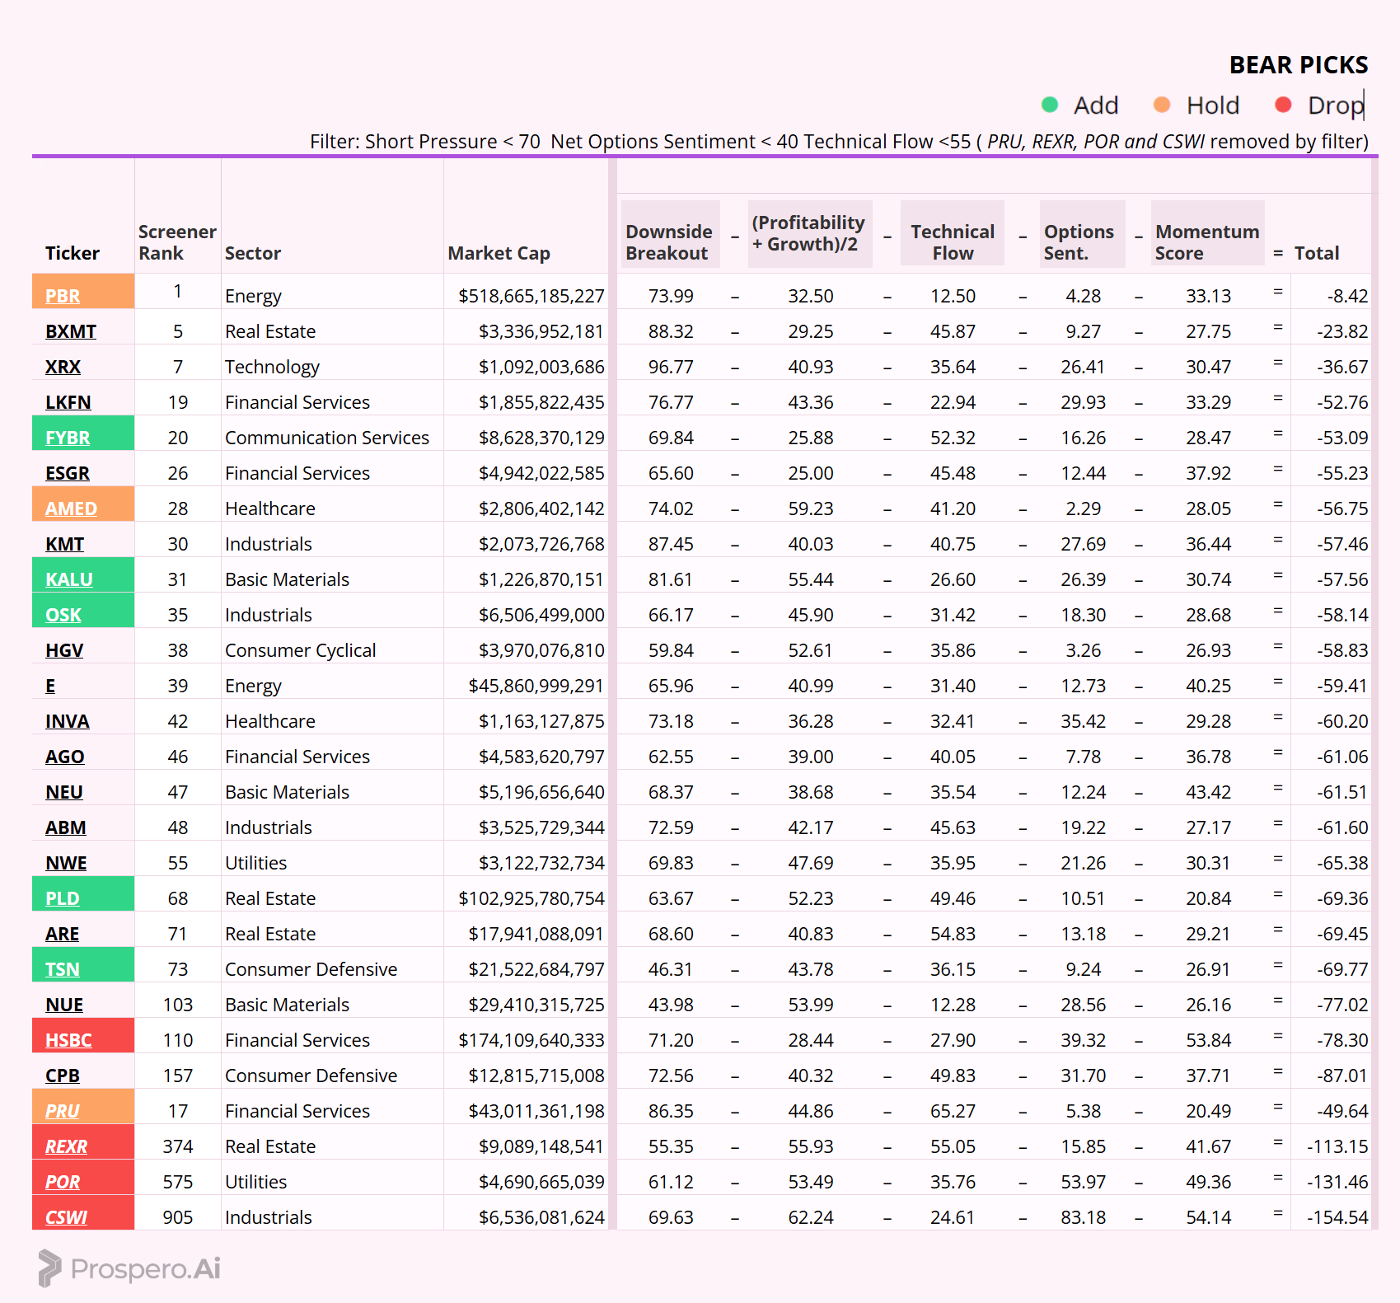Select HSBC market cap $174,109,640,333
The width and height of the screenshot is (1400, 1303).
tap(531, 1040)
